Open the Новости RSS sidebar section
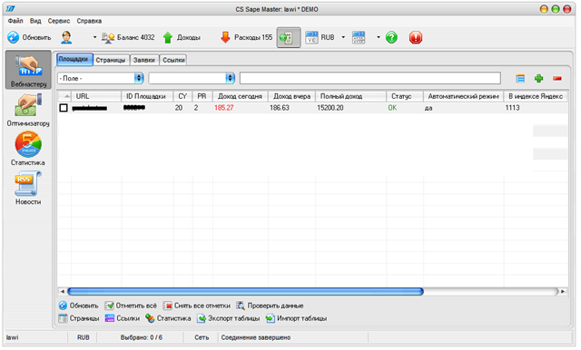 point(28,189)
